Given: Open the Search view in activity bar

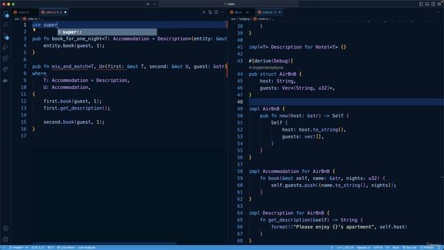Looking at the screenshot, I should click(x=6, y=25).
